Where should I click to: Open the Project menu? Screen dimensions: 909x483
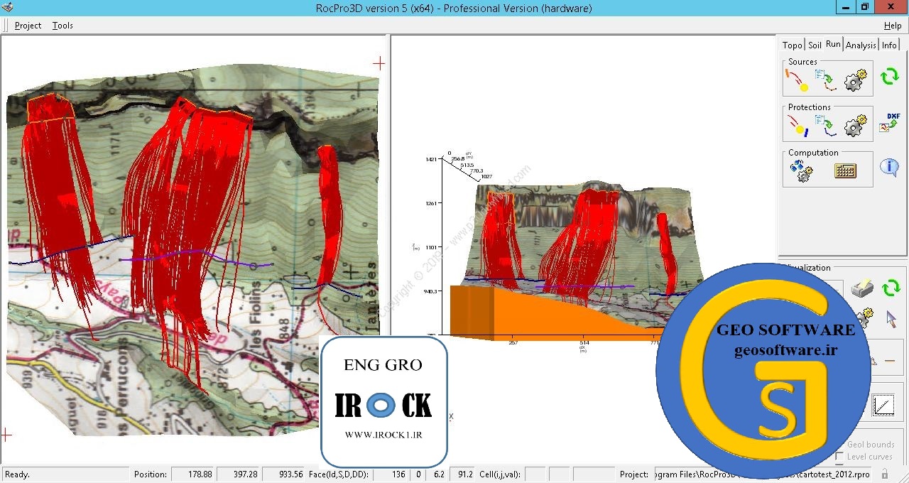(x=28, y=26)
